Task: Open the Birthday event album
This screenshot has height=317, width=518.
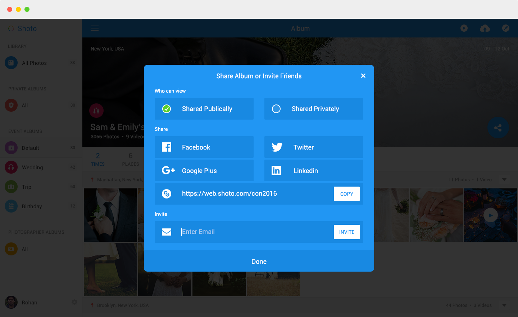Action: [41, 206]
